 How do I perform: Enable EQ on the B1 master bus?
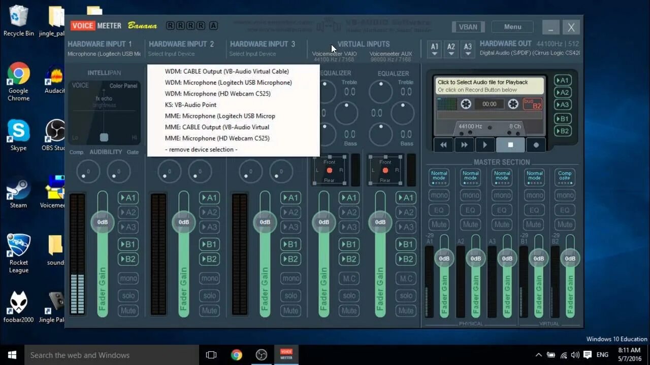point(533,210)
